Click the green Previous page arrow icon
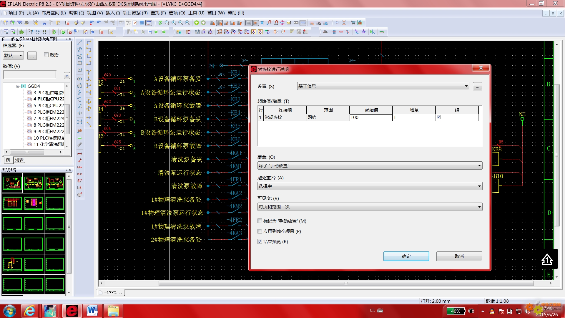The width and height of the screenshot is (565, 318). coord(197,23)
